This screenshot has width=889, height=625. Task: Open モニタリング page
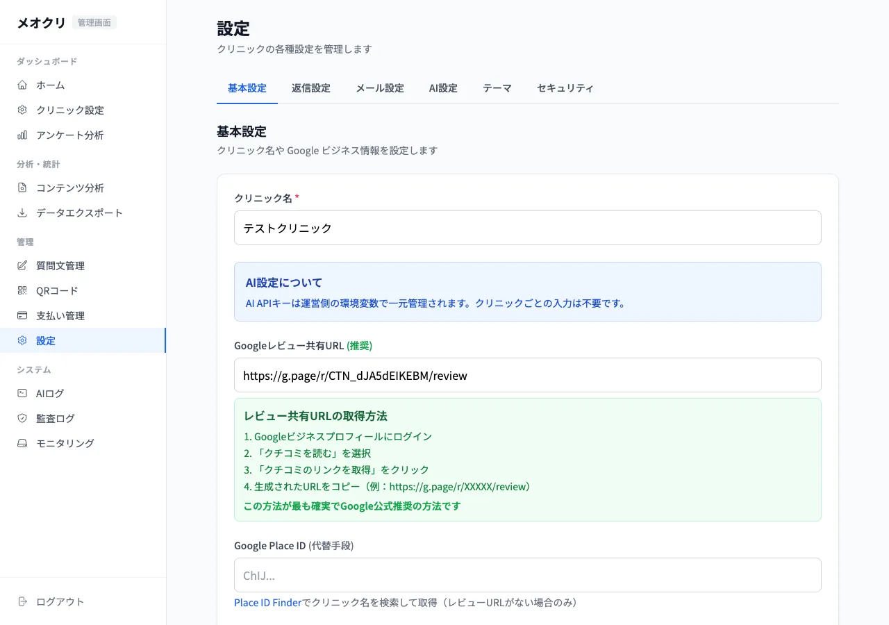83,443
